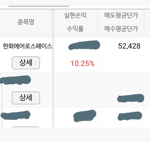
Task: Select the scribbled-out average price in the third row
Action: pyautogui.click(x=130, y=116)
